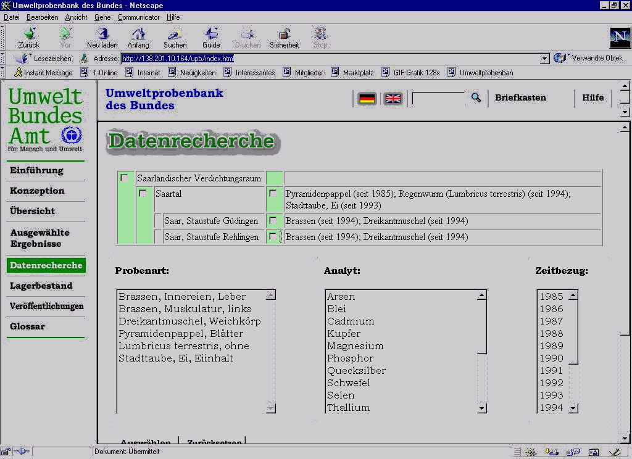Tick the Saartal region checkbox

point(143,194)
